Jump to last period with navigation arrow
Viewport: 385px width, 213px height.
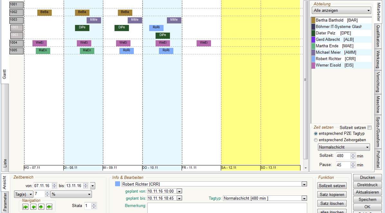(49, 207)
